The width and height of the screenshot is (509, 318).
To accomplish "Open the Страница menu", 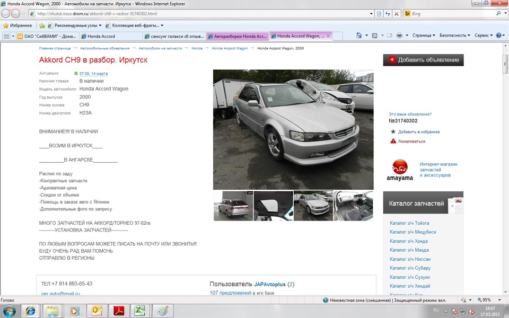I will click(x=424, y=36).
